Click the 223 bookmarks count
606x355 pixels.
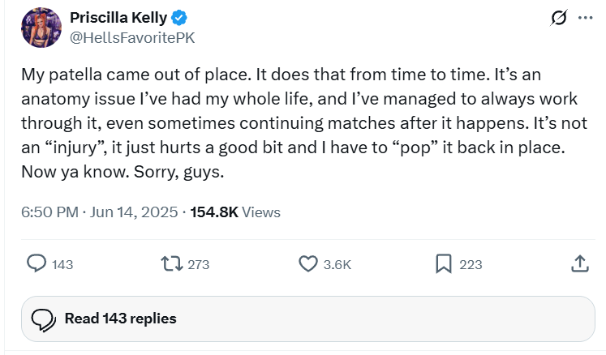coord(471,264)
